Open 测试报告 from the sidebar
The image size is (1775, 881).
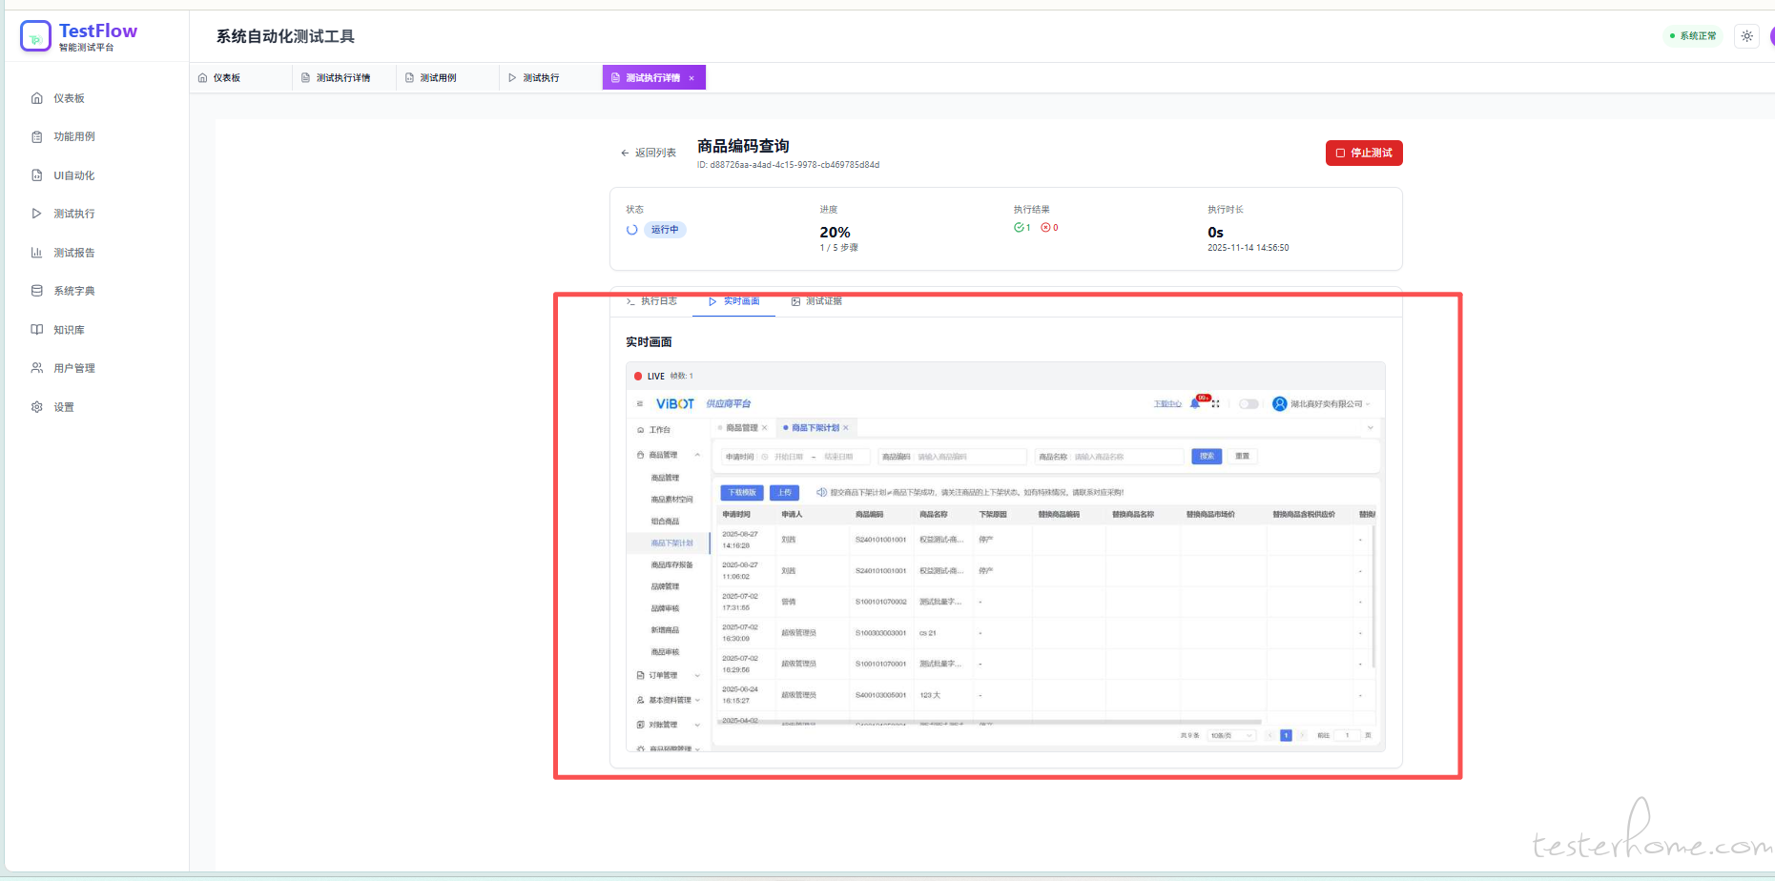(x=73, y=253)
